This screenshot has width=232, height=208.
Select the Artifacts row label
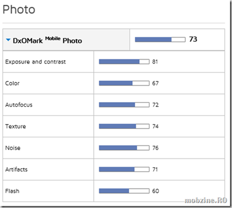click(16, 169)
